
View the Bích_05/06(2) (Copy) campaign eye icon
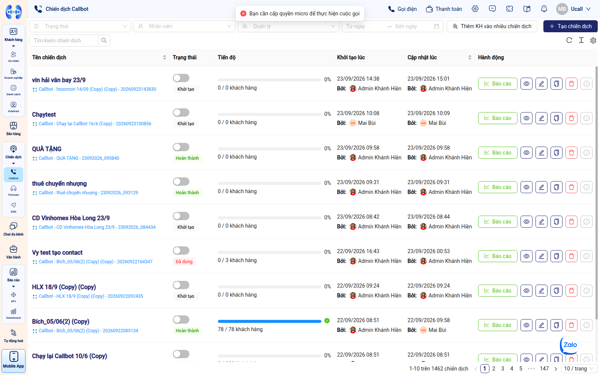click(x=526, y=325)
